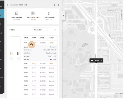
Task: Click the LOCATION detail value
Action: coord(51,53)
